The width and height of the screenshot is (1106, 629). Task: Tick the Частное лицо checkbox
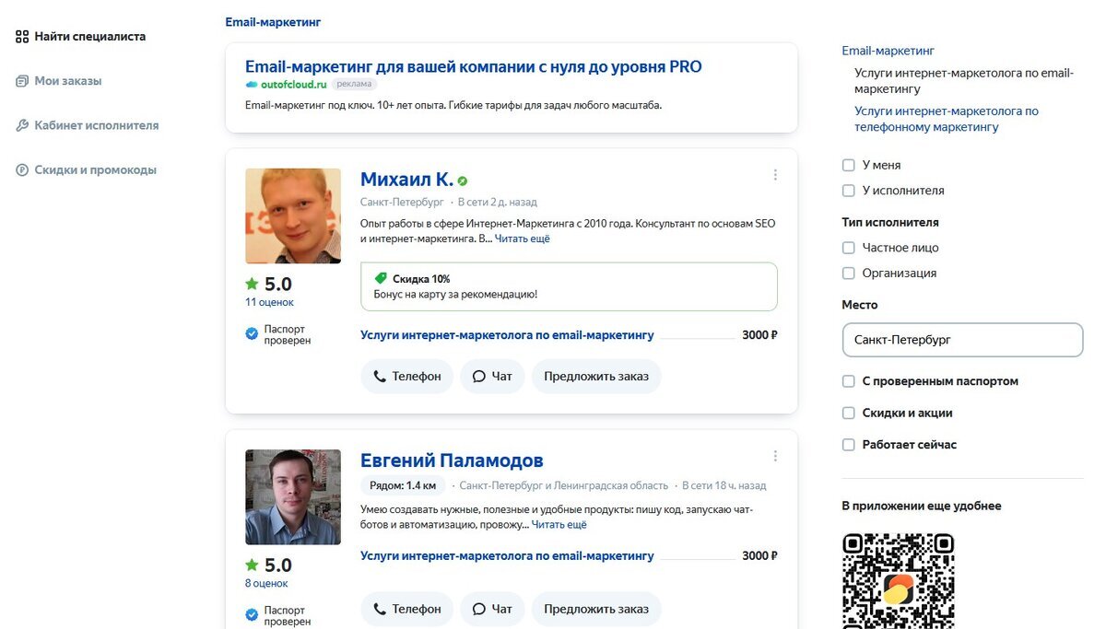click(x=849, y=248)
